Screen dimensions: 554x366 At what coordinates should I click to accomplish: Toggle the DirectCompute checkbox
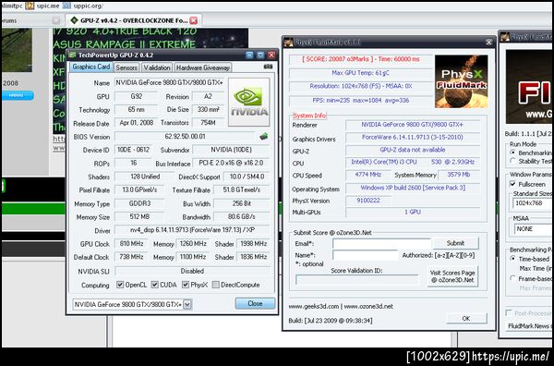point(215,285)
